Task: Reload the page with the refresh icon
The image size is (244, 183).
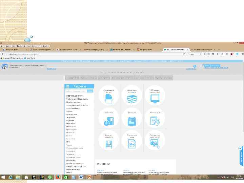Action: tap(184, 54)
